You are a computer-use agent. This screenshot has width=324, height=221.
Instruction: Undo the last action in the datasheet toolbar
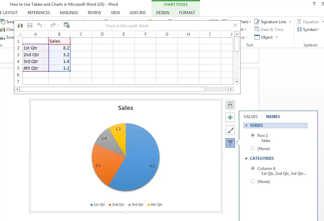[39, 25]
